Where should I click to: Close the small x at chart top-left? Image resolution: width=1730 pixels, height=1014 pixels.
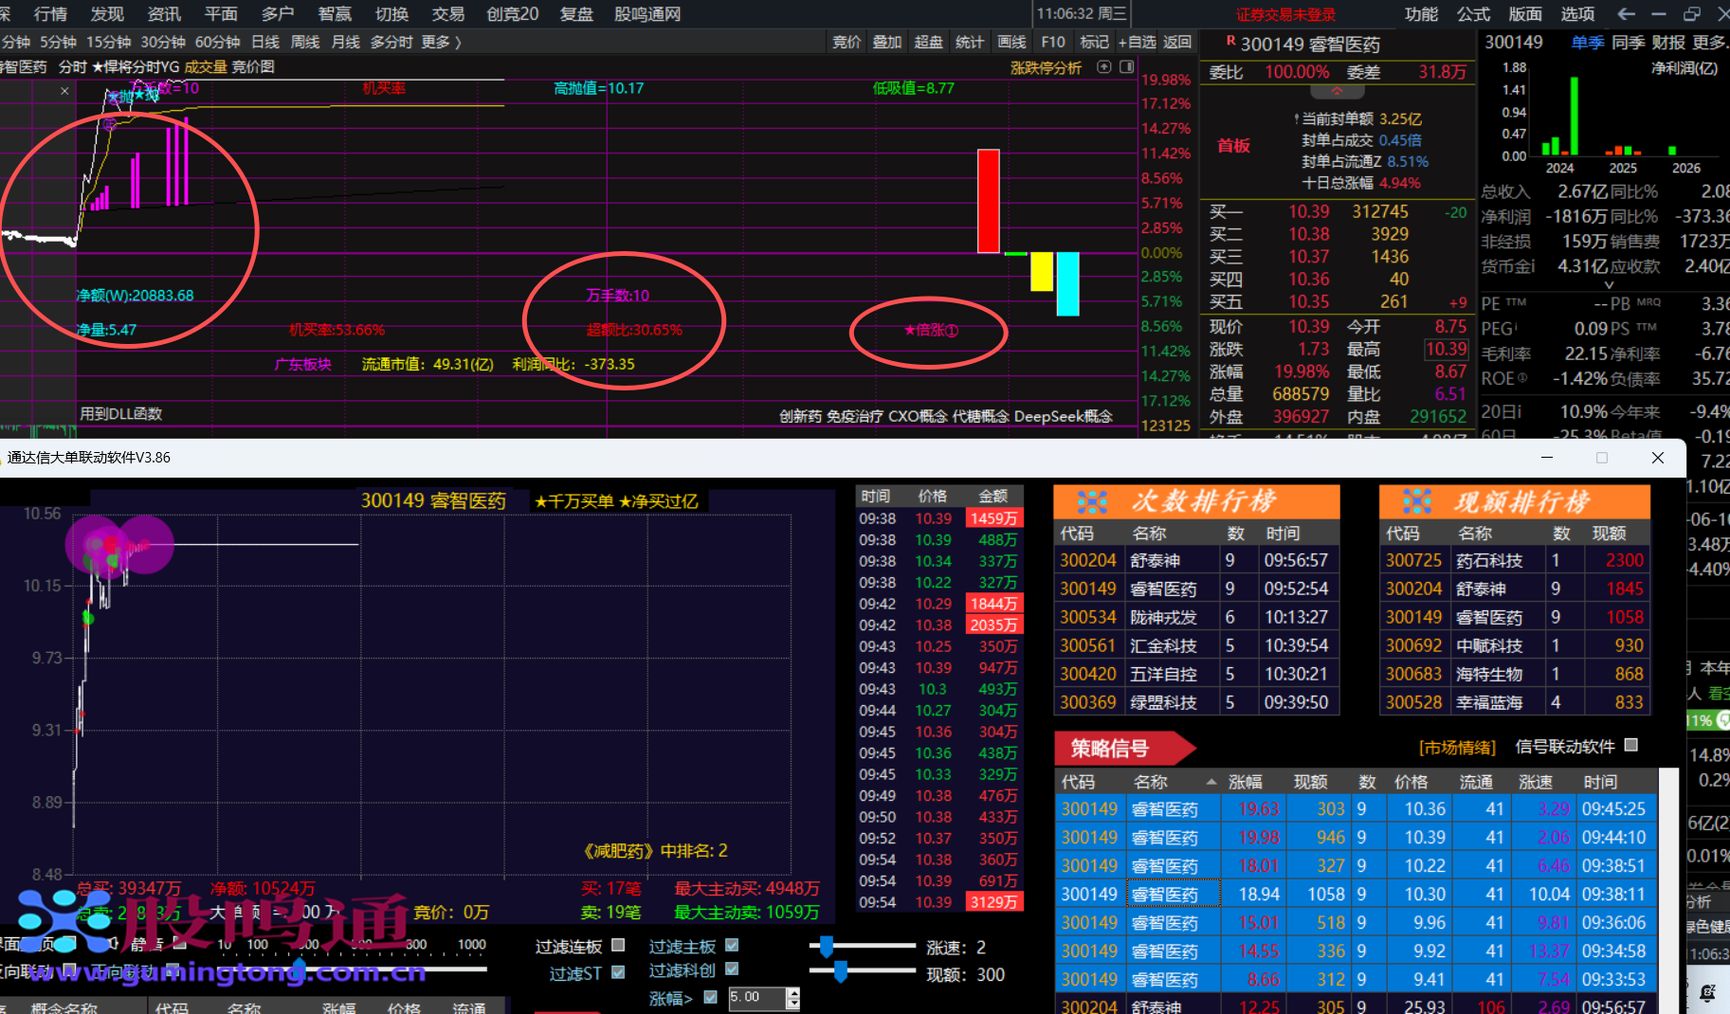click(64, 91)
